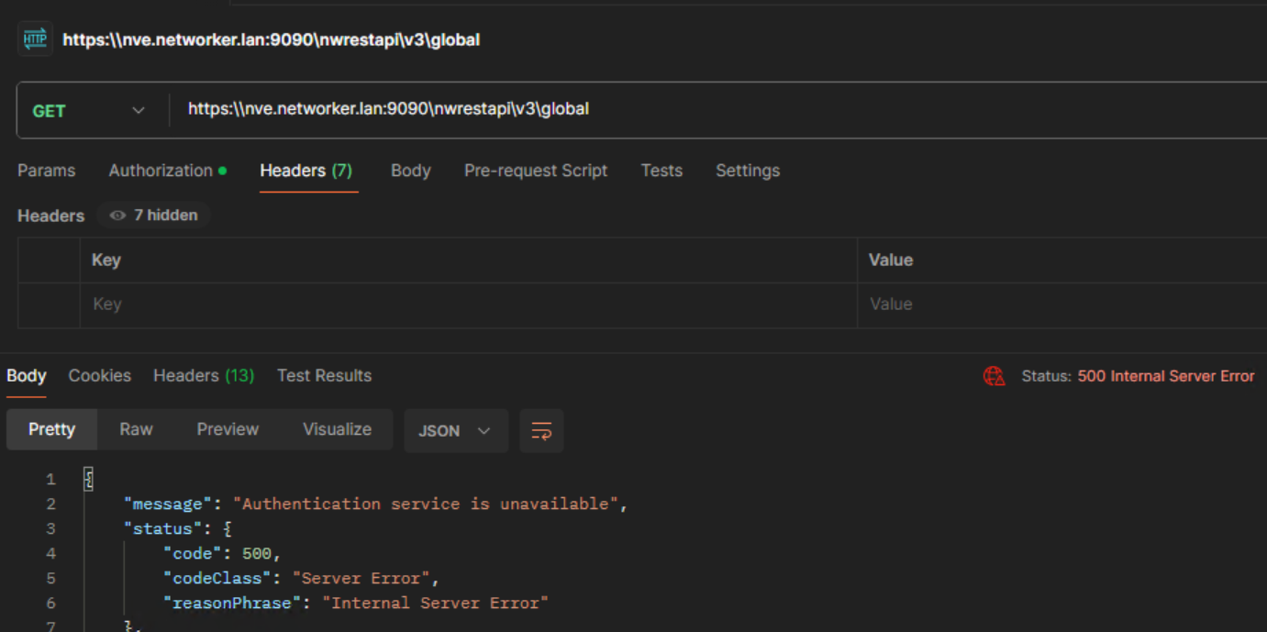Click line number 4 in the response body
Image resolution: width=1267 pixels, height=632 pixels.
click(x=50, y=553)
